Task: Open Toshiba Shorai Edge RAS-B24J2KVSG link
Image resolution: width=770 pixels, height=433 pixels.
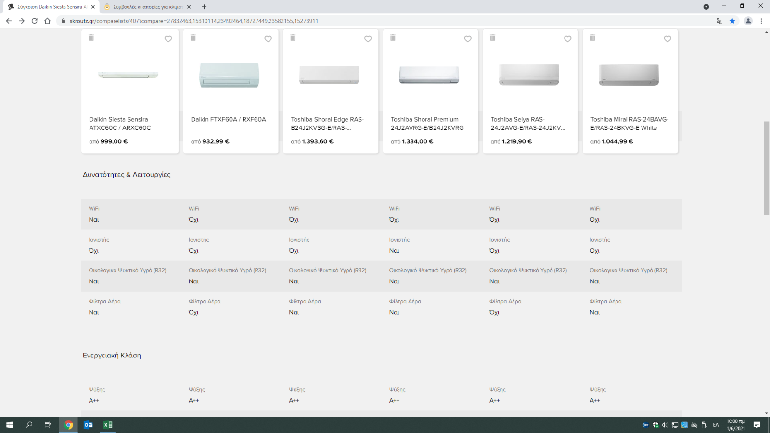Action: [327, 124]
